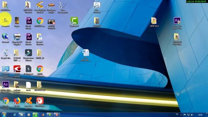Image resolution: width=208 pixels, height=117 pixels.
Task: Select the gear-shaped shortcut icon on desktop
Action: point(97,5)
